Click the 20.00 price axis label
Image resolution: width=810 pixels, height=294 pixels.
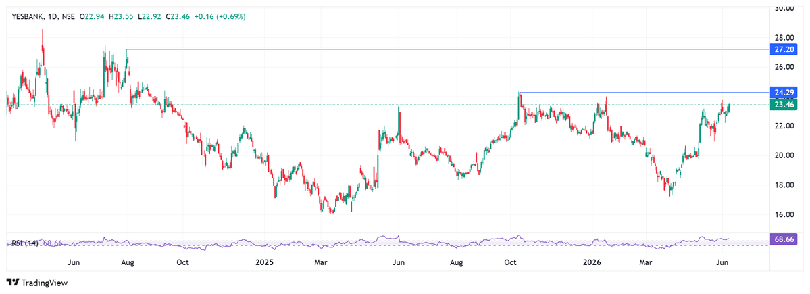coord(785,155)
